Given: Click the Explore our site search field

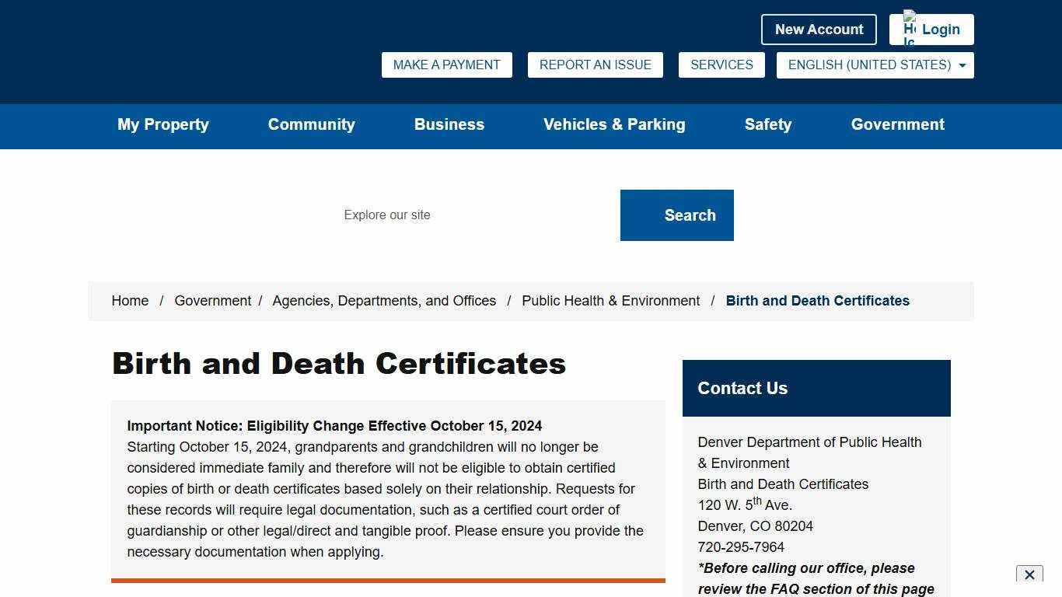Looking at the screenshot, I should pyautogui.click(x=435, y=215).
